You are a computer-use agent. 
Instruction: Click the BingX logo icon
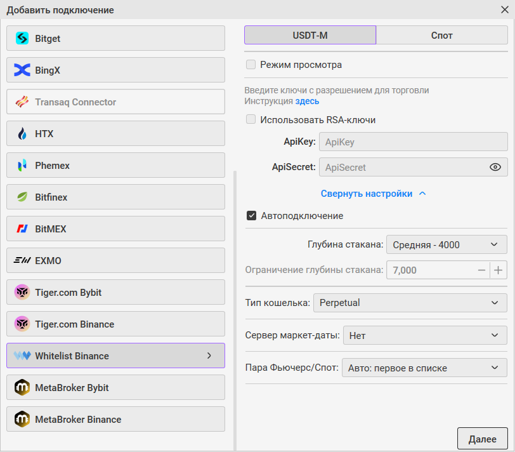[x=22, y=70]
